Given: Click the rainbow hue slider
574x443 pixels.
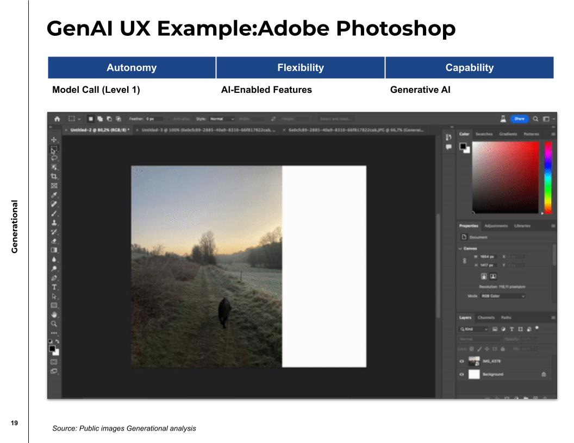Looking at the screenshot, I should pyautogui.click(x=548, y=178).
